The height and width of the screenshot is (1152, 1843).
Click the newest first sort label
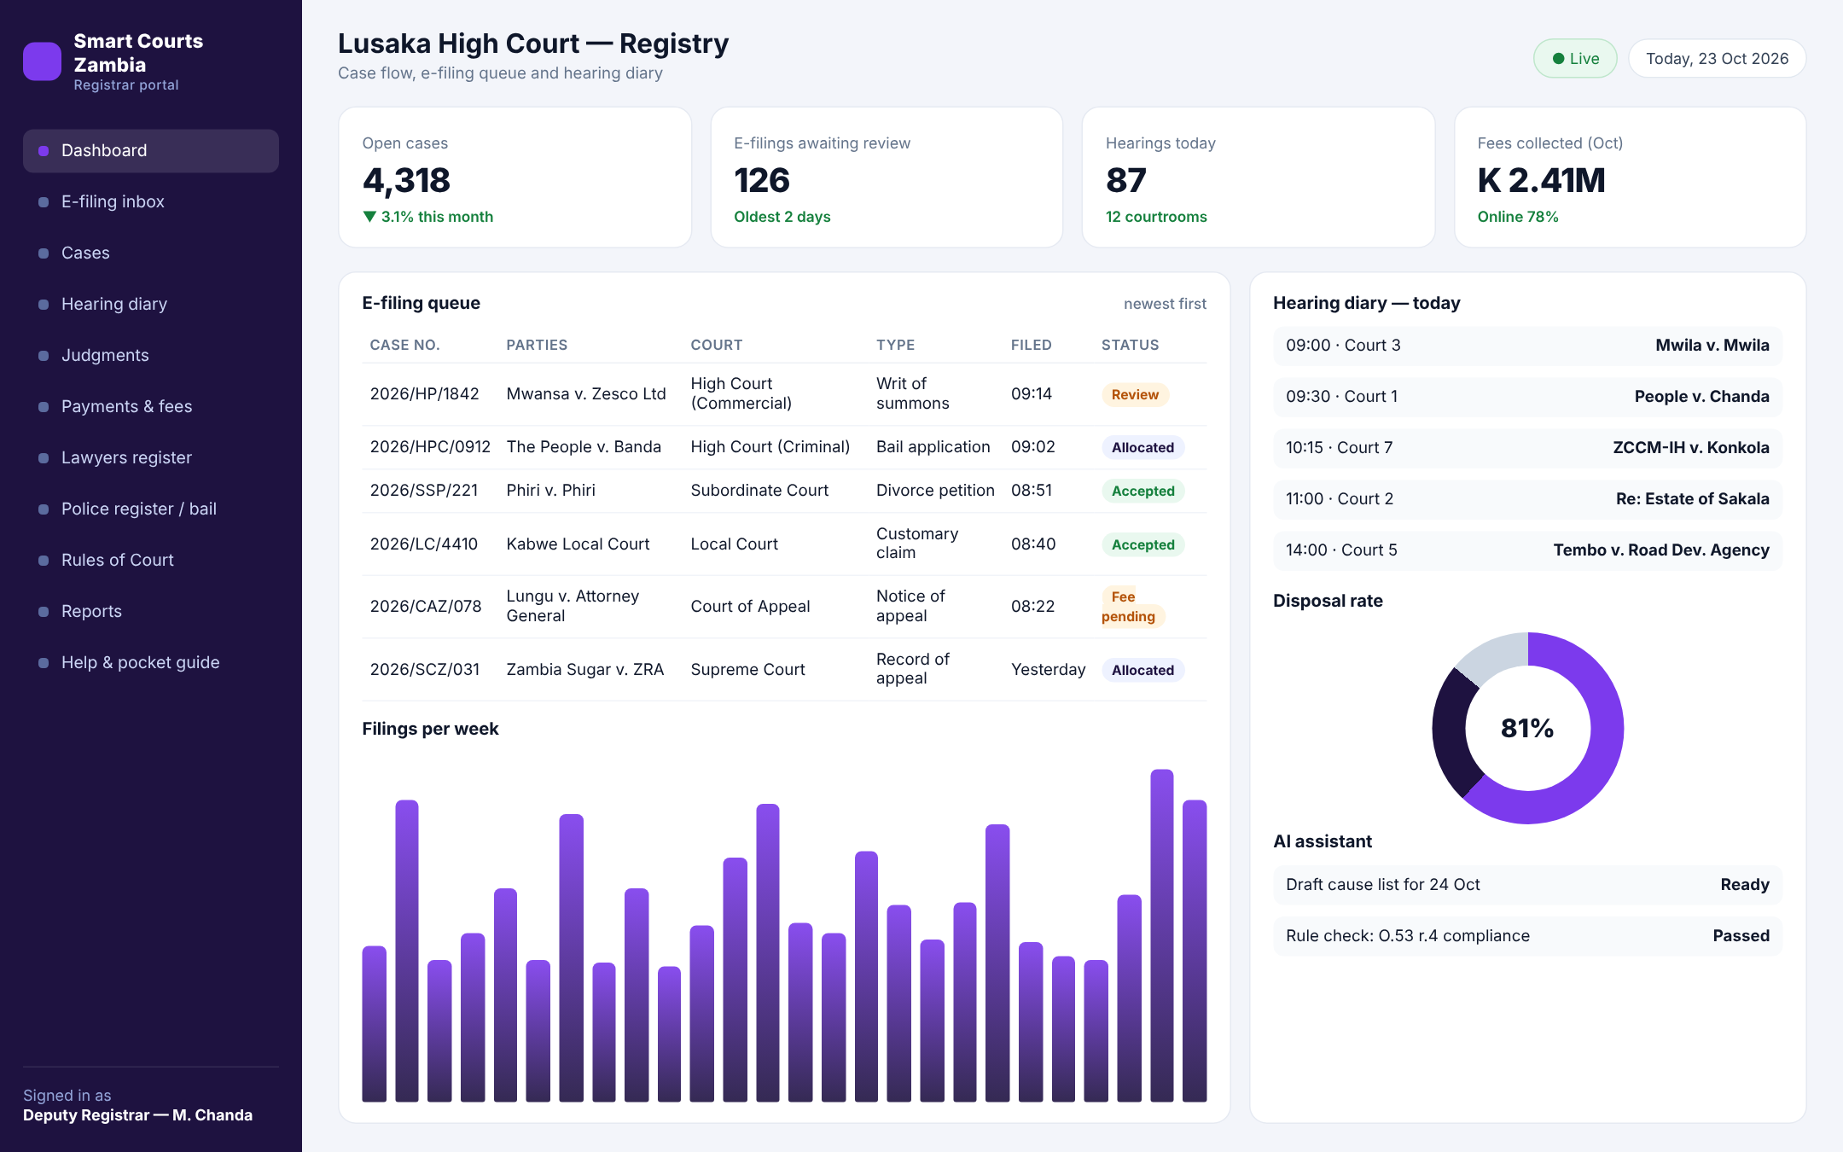(1165, 304)
